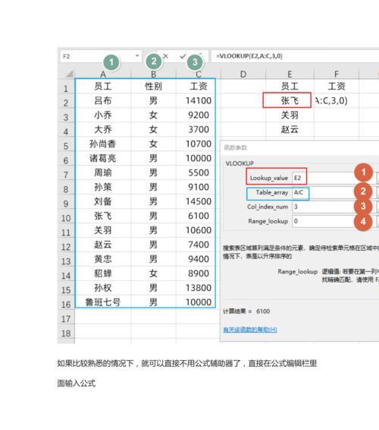This screenshot has height=430, width=379.
Task: Click the select-all corner triangle of the sheet
Action: pyautogui.click(x=69, y=74)
